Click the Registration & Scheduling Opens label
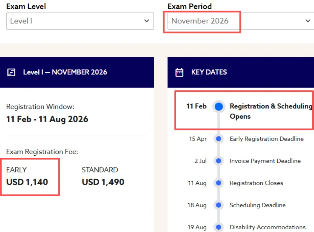Image resolution: width=314 pixels, height=232 pixels. (x=271, y=111)
